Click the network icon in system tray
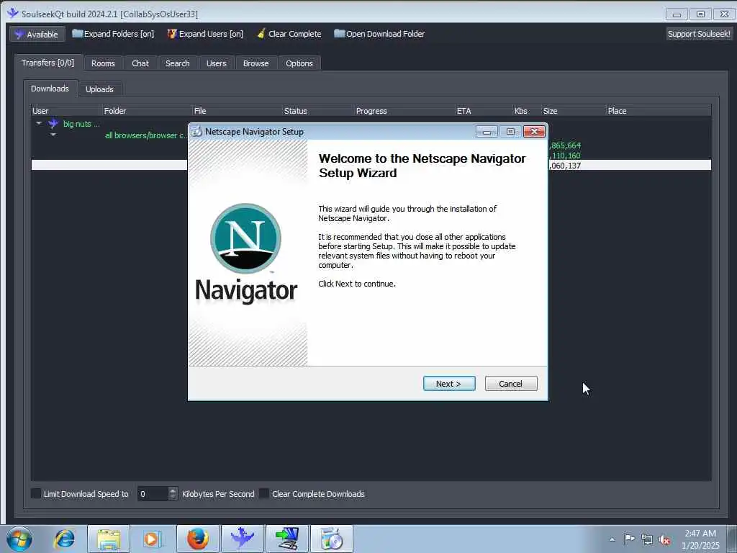The height and width of the screenshot is (553, 737). pyautogui.click(x=647, y=539)
